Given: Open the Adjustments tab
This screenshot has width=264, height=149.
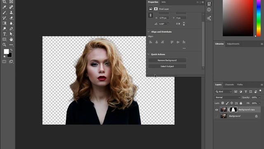Looking at the screenshot, I should click(233, 44).
